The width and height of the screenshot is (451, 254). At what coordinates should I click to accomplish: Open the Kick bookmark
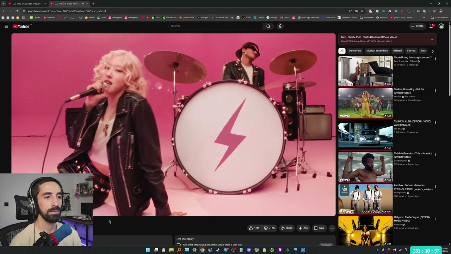156,17
